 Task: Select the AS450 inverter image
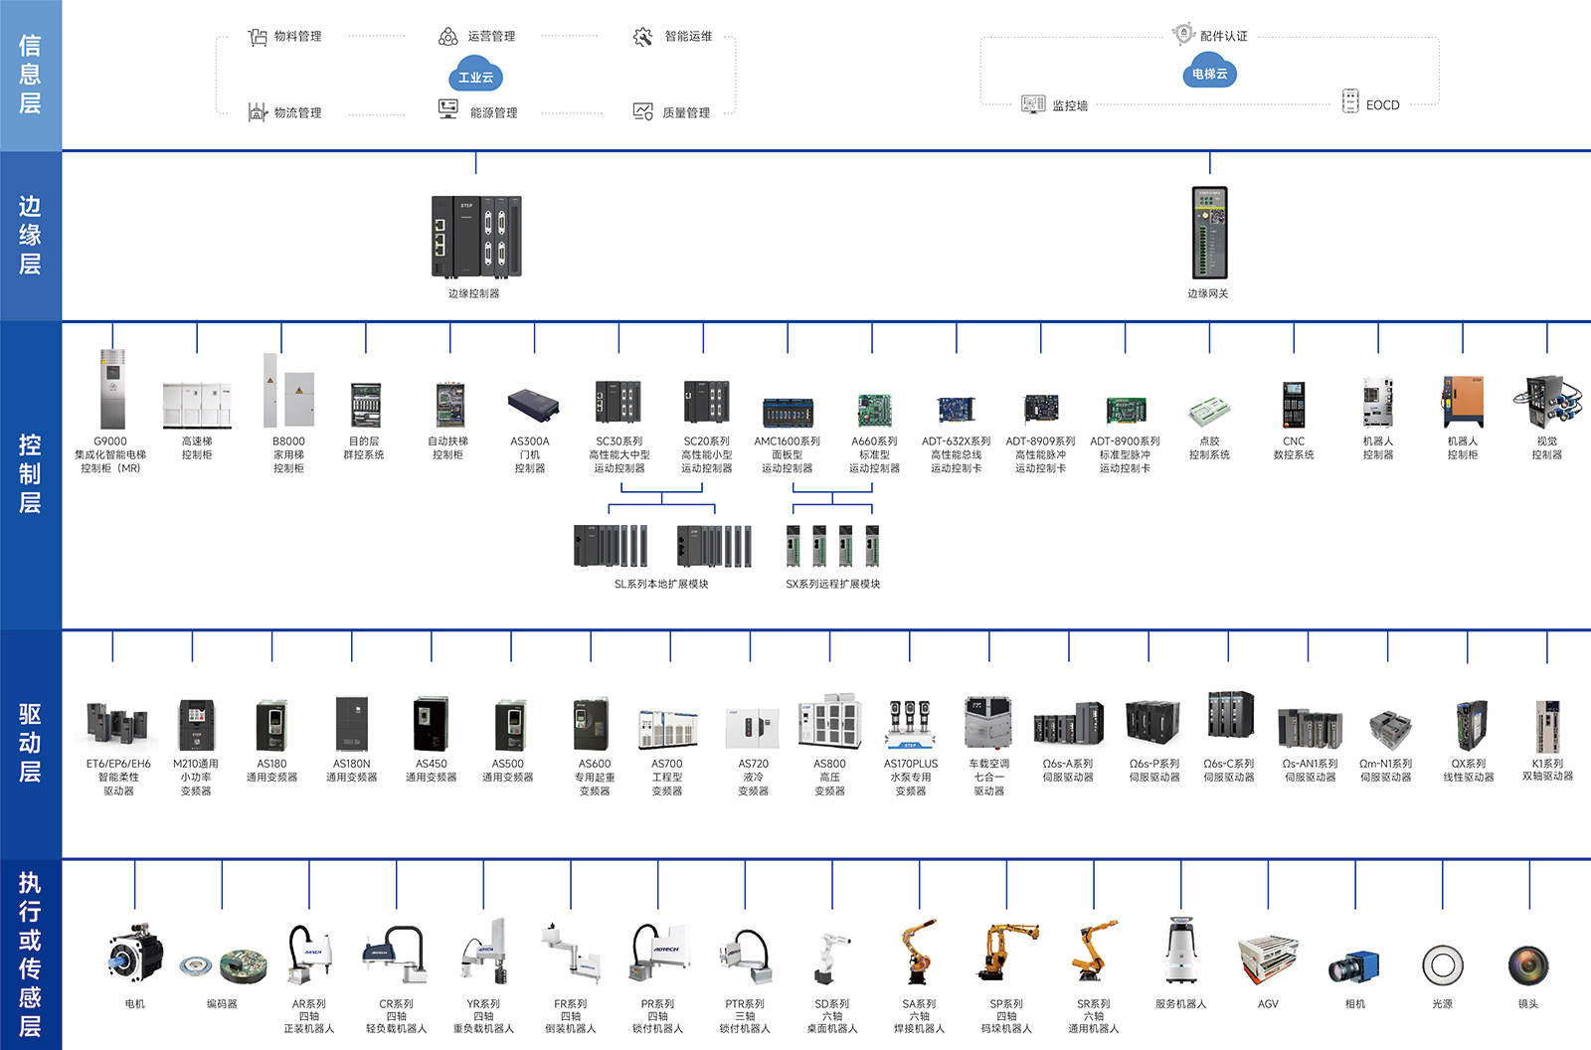[432, 724]
